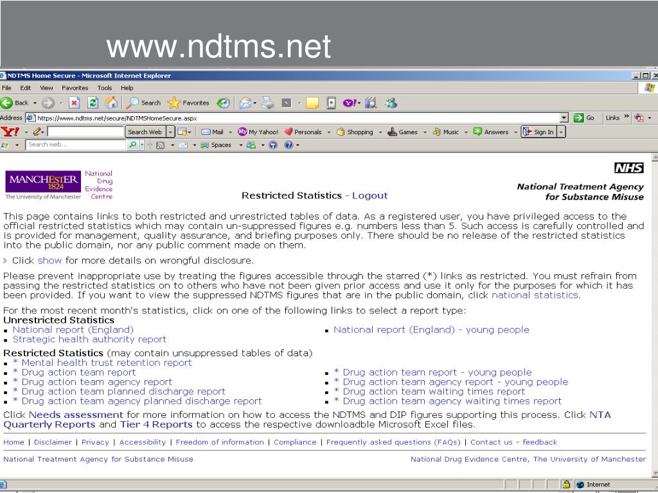658x493 pixels.
Task: Click the Sign In Yahoo toolbar button
Action: [x=539, y=132]
